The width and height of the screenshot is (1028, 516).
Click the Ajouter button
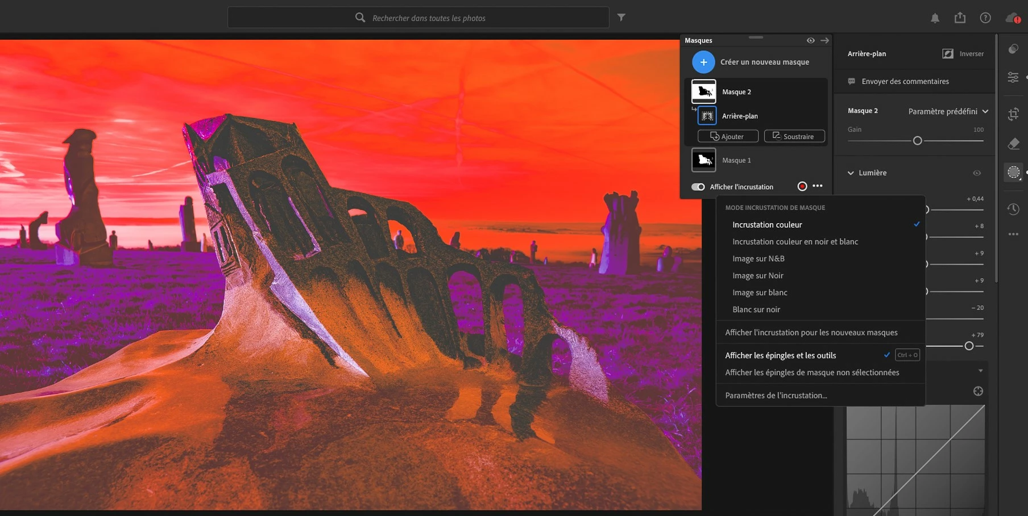[728, 136]
